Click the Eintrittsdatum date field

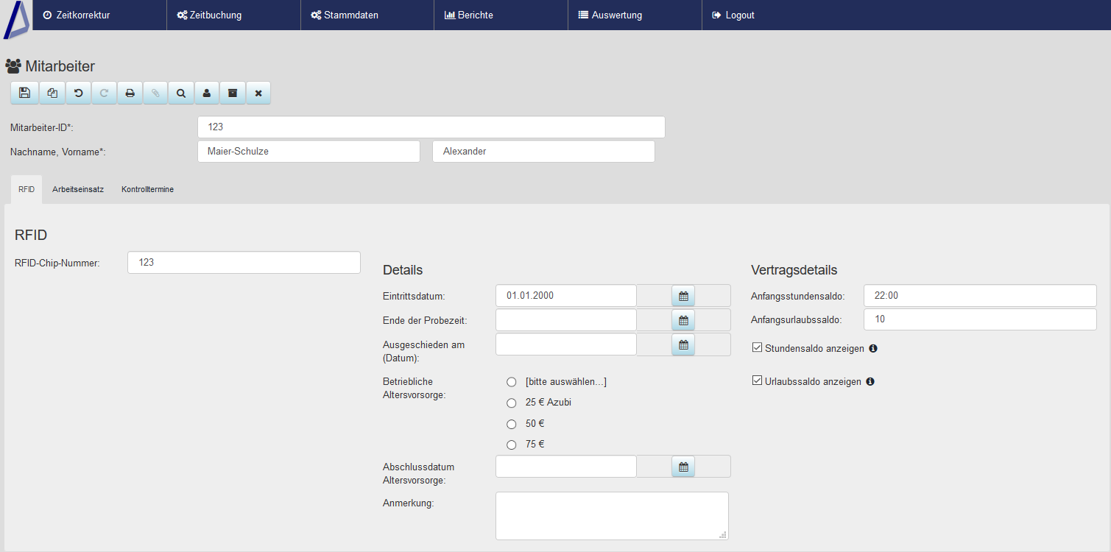566,296
